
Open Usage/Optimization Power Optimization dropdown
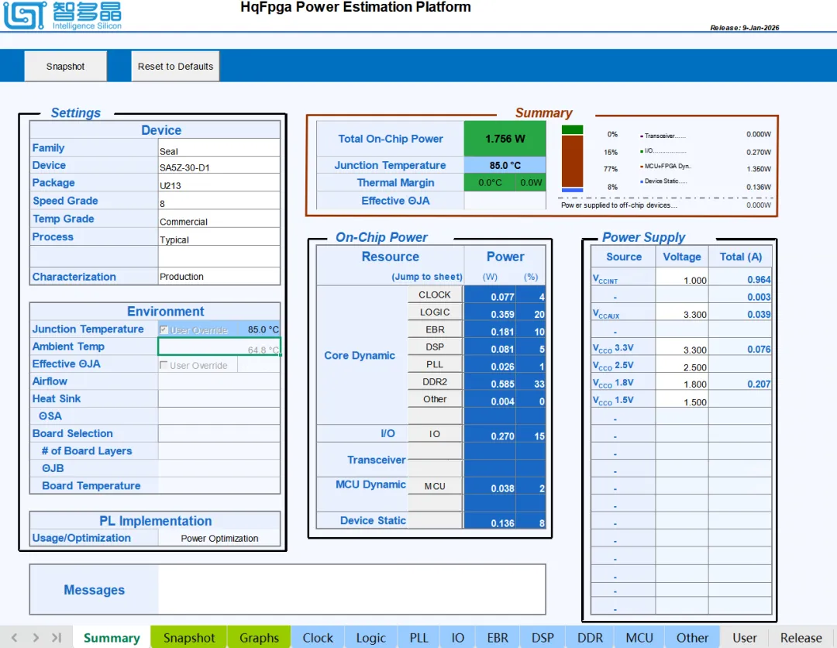[x=219, y=538]
